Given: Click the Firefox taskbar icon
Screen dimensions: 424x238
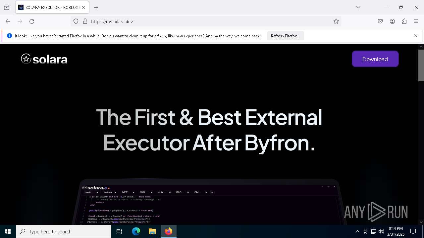Looking at the screenshot, I should (168, 231).
